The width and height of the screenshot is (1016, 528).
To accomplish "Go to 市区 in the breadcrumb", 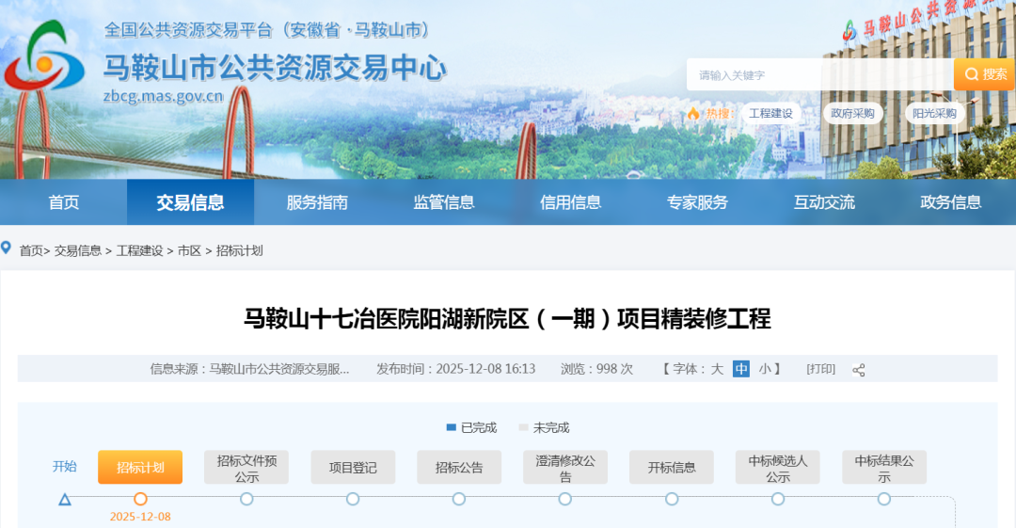I will click(189, 251).
